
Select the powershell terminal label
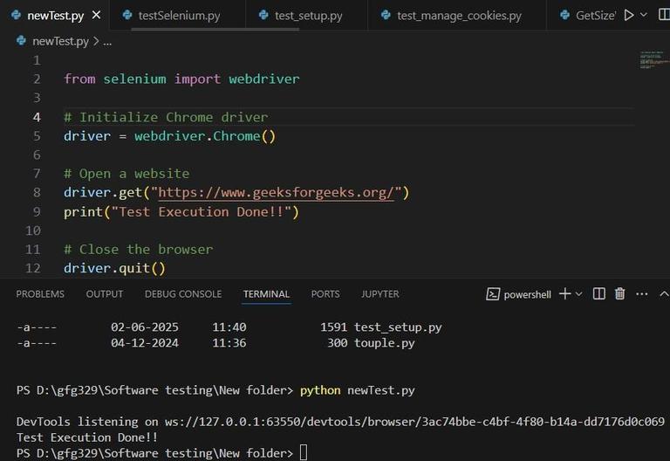tap(527, 294)
